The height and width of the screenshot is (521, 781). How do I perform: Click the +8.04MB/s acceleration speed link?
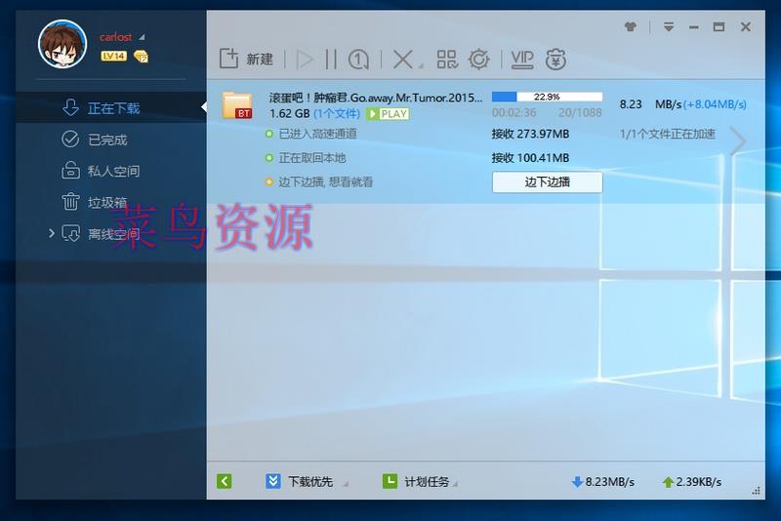point(716,104)
